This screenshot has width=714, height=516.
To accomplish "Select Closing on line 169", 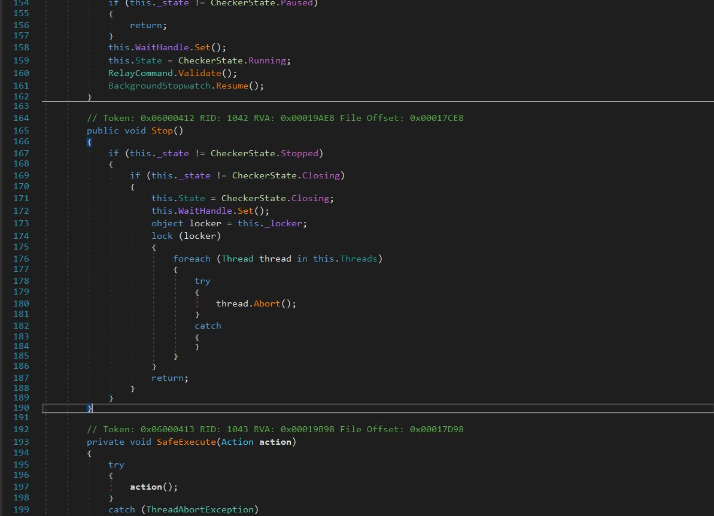I will (321, 176).
